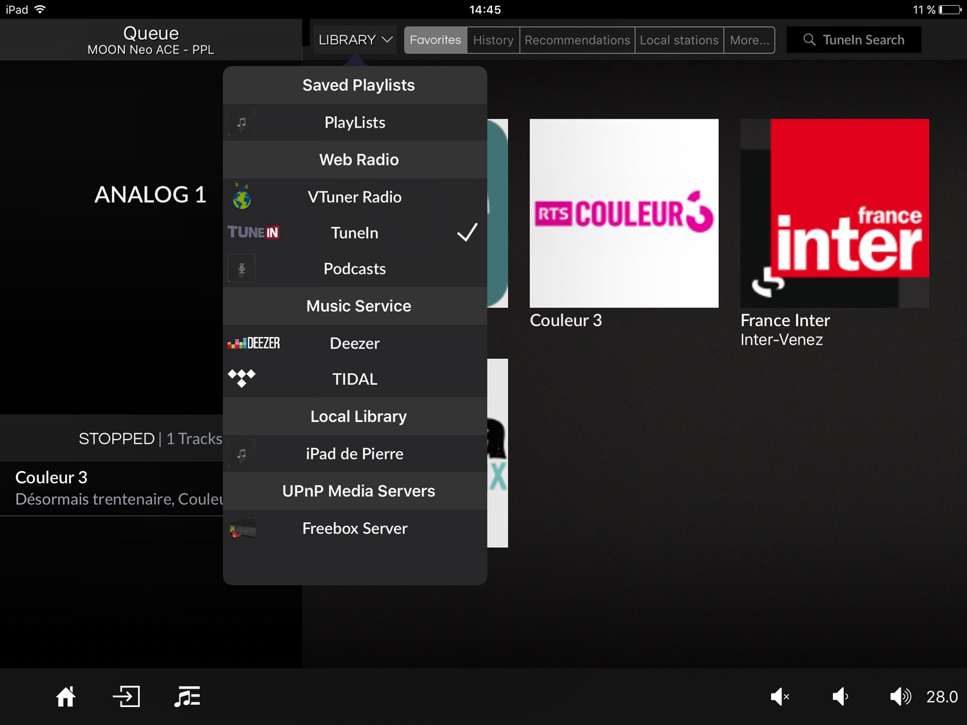Tap the 14:45 clock in status bar
Viewport: 967px width, 725px height.
coord(485,10)
